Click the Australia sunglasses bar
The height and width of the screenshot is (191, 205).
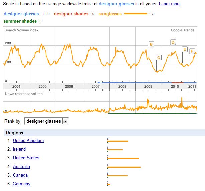tap(124, 167)
